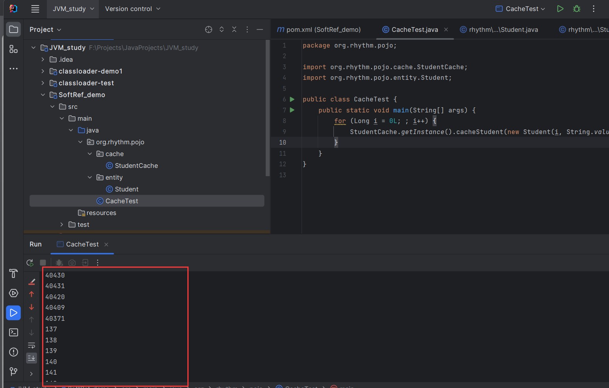Collapse the SoftRef_demo module

click(43, 95)
